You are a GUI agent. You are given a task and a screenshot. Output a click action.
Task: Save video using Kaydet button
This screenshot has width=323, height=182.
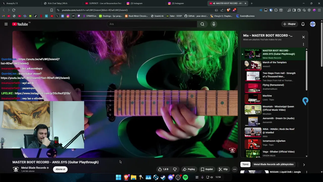click(x=207, y=169)
